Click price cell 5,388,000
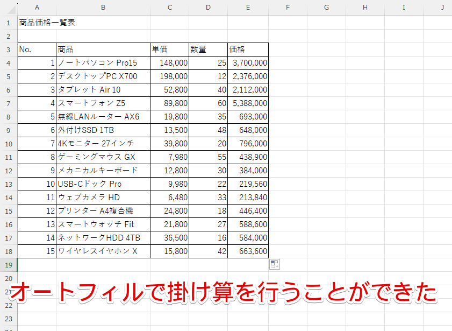This screenshot has width=452, height=331. click(x=248, y=103)
